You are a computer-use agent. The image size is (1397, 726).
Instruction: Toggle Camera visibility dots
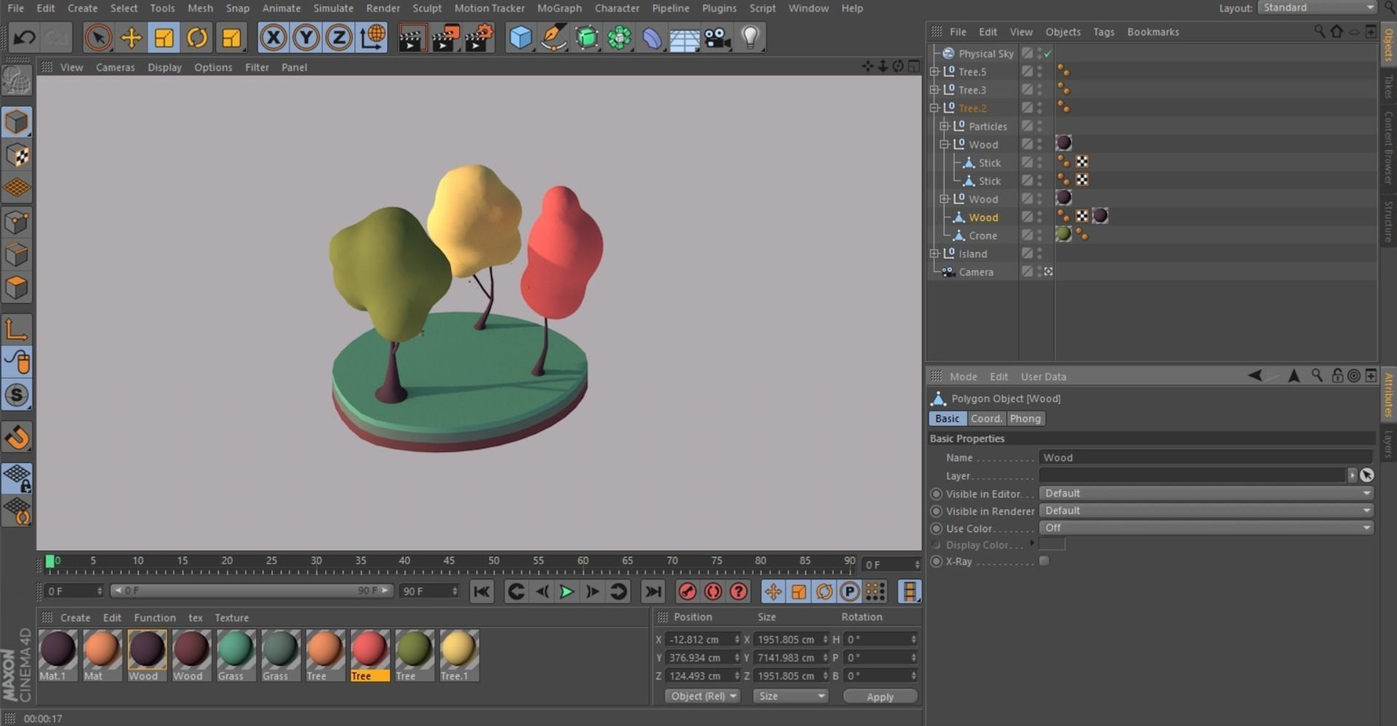(x=1040, y=272)
